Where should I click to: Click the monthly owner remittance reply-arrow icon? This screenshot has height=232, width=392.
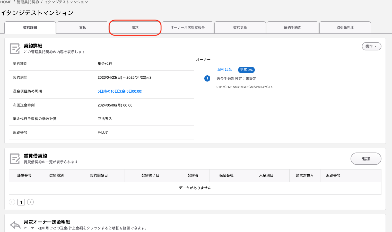tap(15, 225)
